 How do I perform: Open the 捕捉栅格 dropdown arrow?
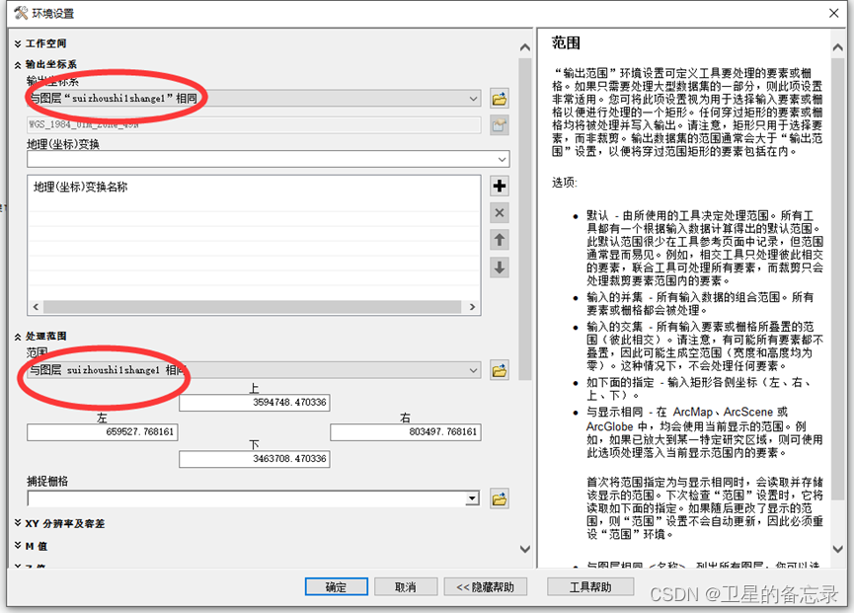tap(472, 498)
